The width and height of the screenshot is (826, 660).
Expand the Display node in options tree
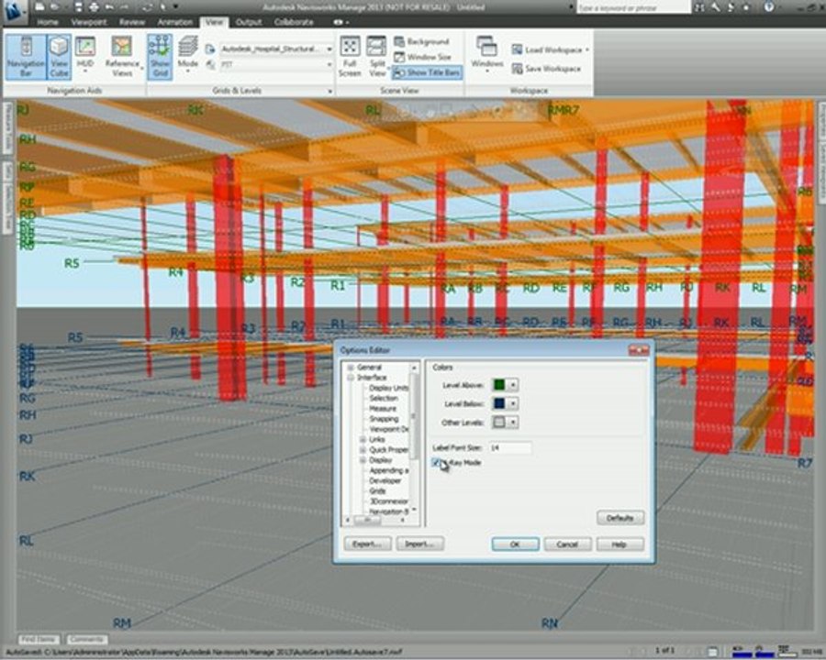coord(363,460)
